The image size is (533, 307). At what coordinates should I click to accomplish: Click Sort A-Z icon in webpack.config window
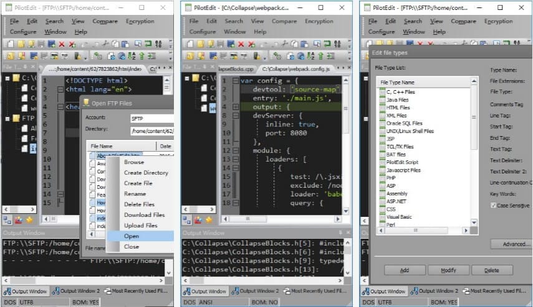[x=310, y=55]
